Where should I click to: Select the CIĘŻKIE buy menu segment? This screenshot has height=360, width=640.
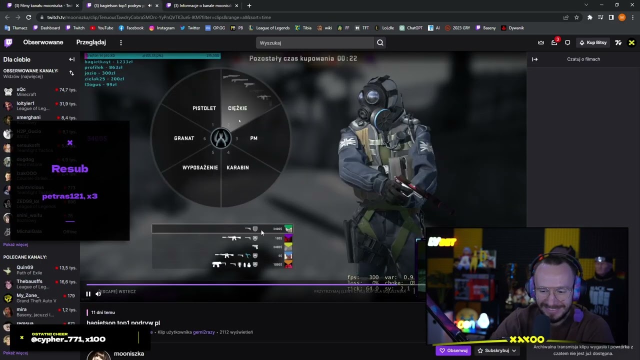click(237, 108)
